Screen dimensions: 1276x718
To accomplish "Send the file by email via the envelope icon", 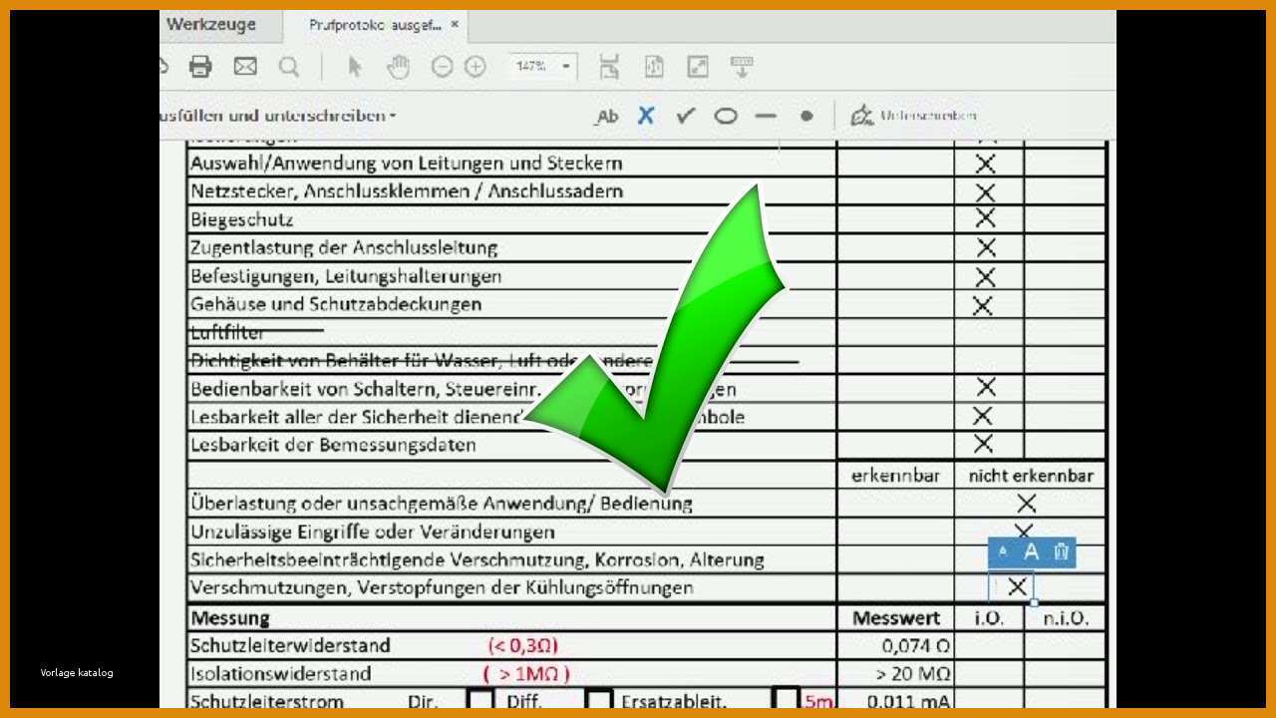I will [245, 67].
